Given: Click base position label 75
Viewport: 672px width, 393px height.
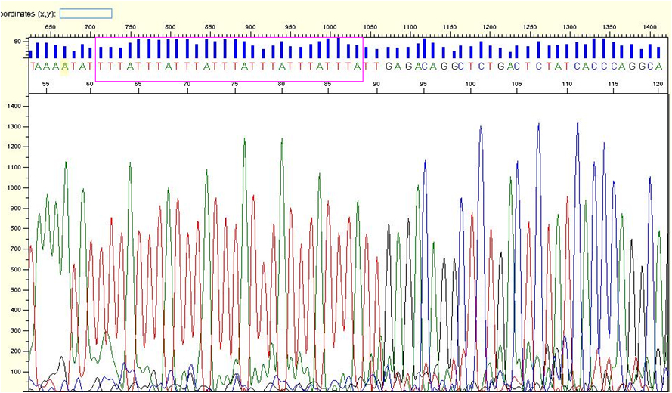Looking at the screenshot, I should [x=234, y=84].
